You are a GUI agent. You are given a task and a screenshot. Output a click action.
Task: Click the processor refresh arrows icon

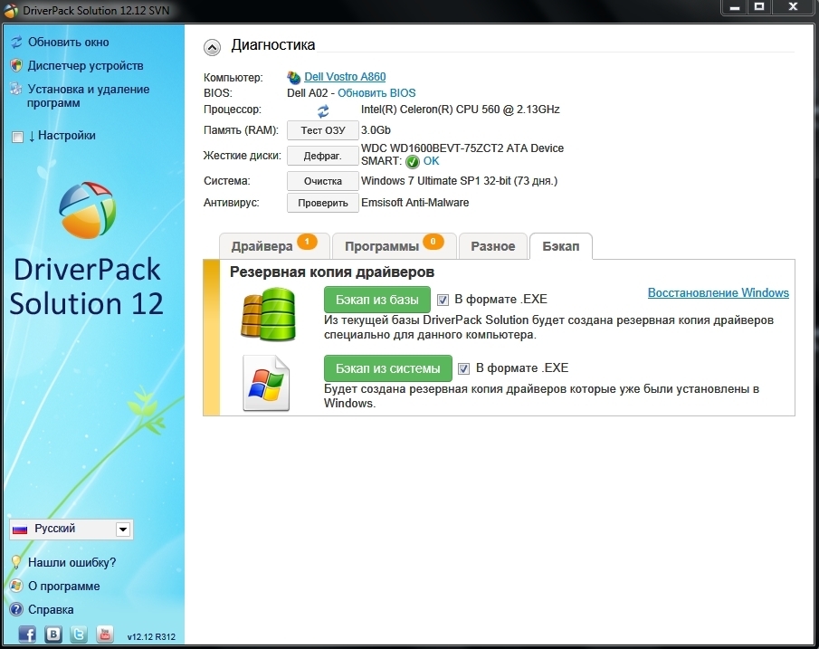[323, 110]
